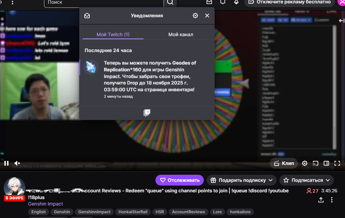Select the honkailore tag
Viewport: 345px width, 218px height.
[x=240, y=212]
